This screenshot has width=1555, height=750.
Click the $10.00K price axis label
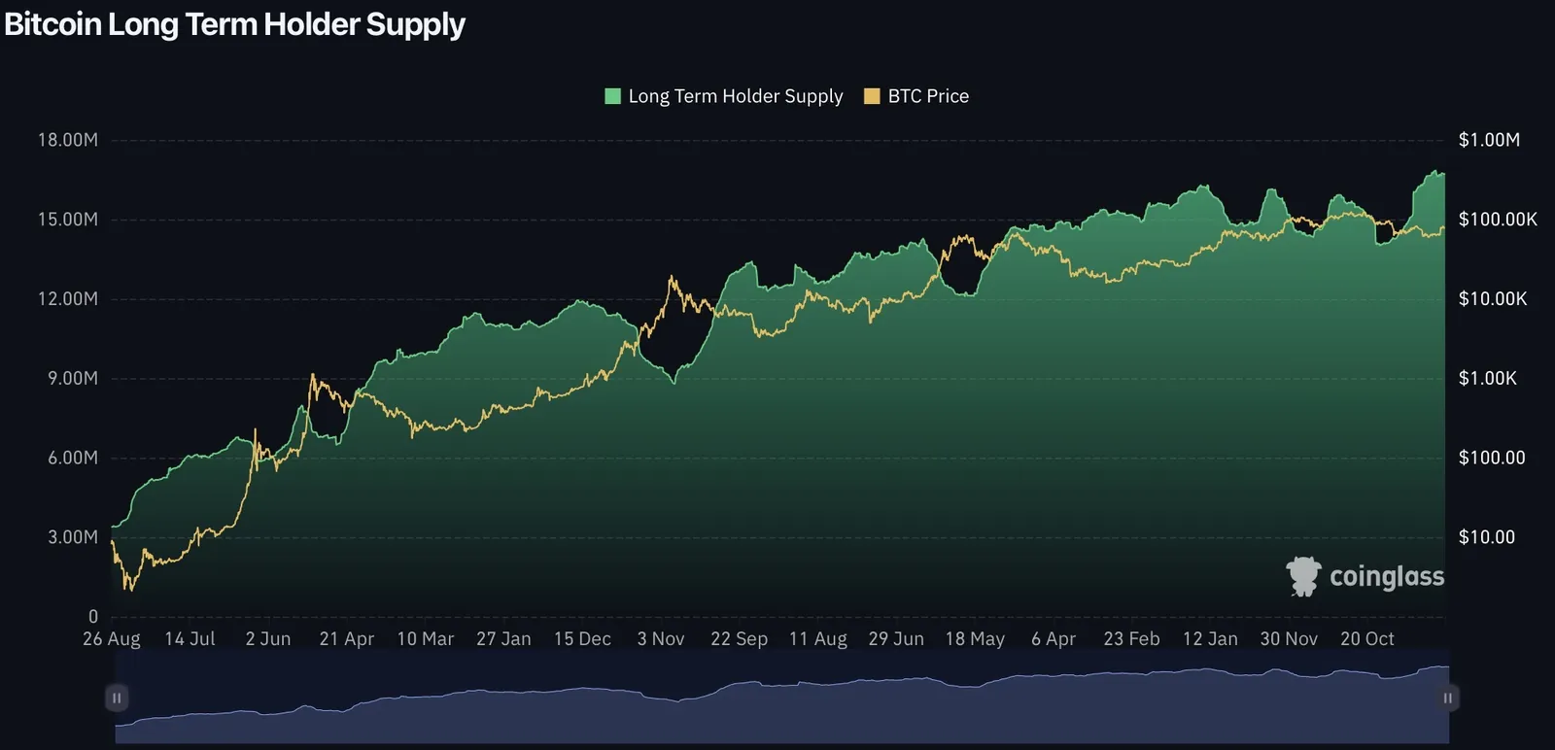1493,299
